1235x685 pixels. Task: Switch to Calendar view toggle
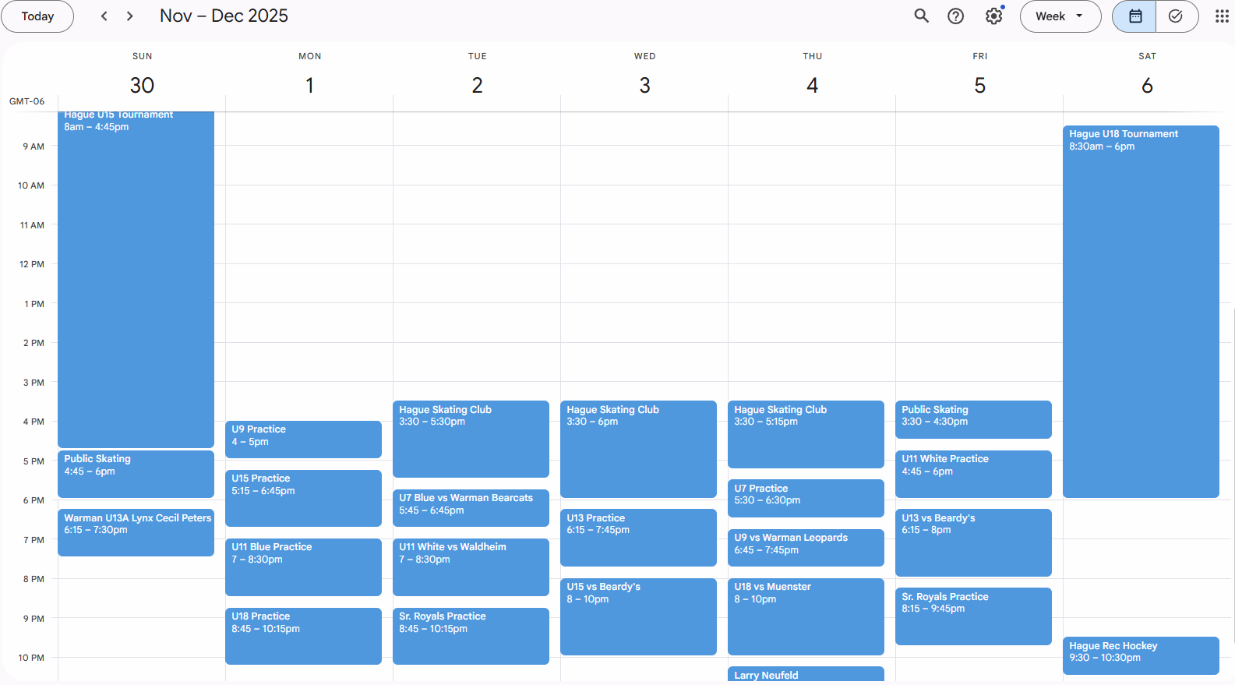[x=1134, y=16]
